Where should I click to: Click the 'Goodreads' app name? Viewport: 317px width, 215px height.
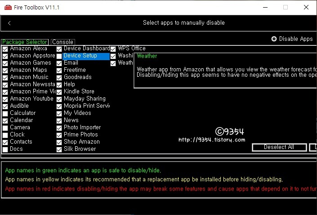point(78,77)
